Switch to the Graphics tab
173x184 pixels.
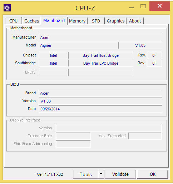115,21
